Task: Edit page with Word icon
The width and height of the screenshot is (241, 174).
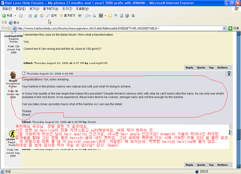Action: click(x=101, y=16)
